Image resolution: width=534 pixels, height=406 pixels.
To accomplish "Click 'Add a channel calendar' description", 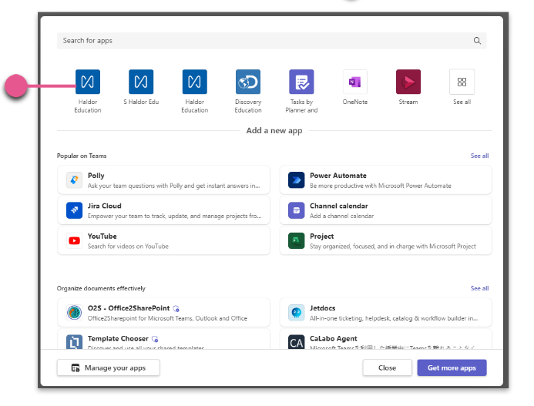I will coord(341,216).
